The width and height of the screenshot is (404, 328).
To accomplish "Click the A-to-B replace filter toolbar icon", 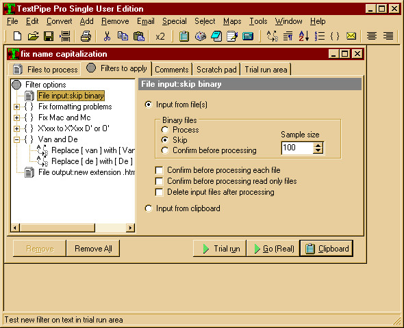I will 273,36.
